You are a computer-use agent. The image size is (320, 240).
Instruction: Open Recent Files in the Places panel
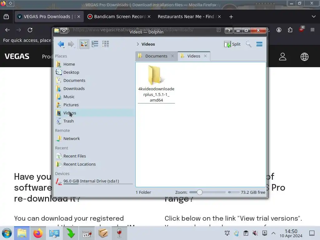74,156
